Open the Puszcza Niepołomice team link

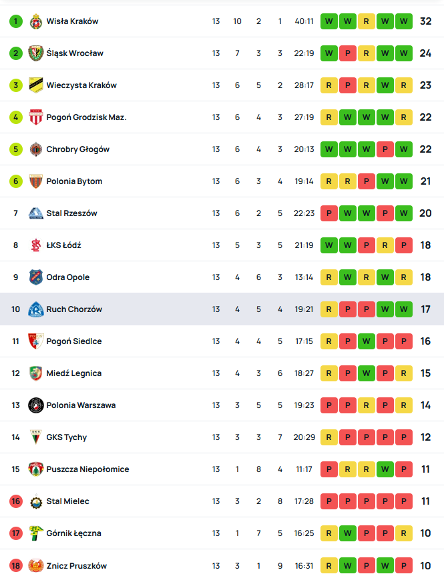point(87,469)
